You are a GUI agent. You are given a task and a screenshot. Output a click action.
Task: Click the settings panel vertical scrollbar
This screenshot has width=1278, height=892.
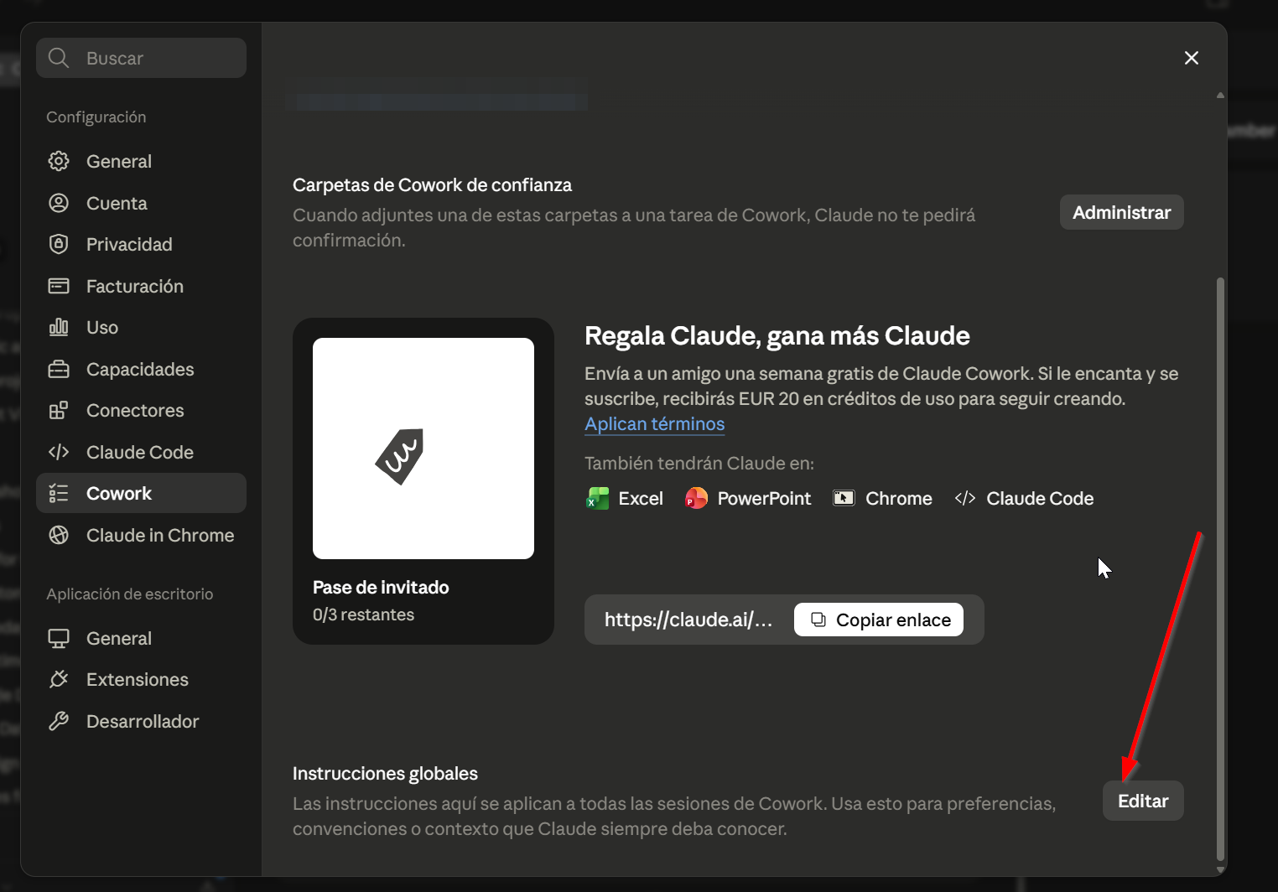coord(1220,568)
